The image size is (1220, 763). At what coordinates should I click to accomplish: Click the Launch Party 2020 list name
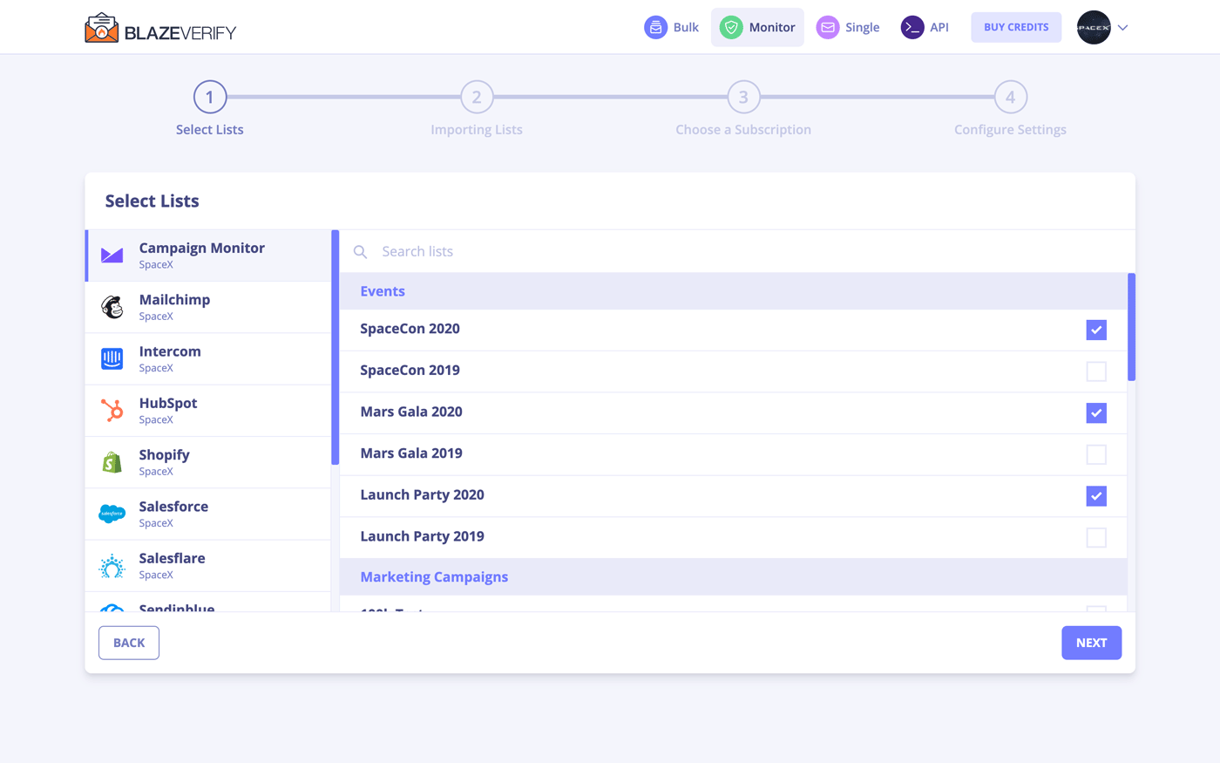(422, 494)
